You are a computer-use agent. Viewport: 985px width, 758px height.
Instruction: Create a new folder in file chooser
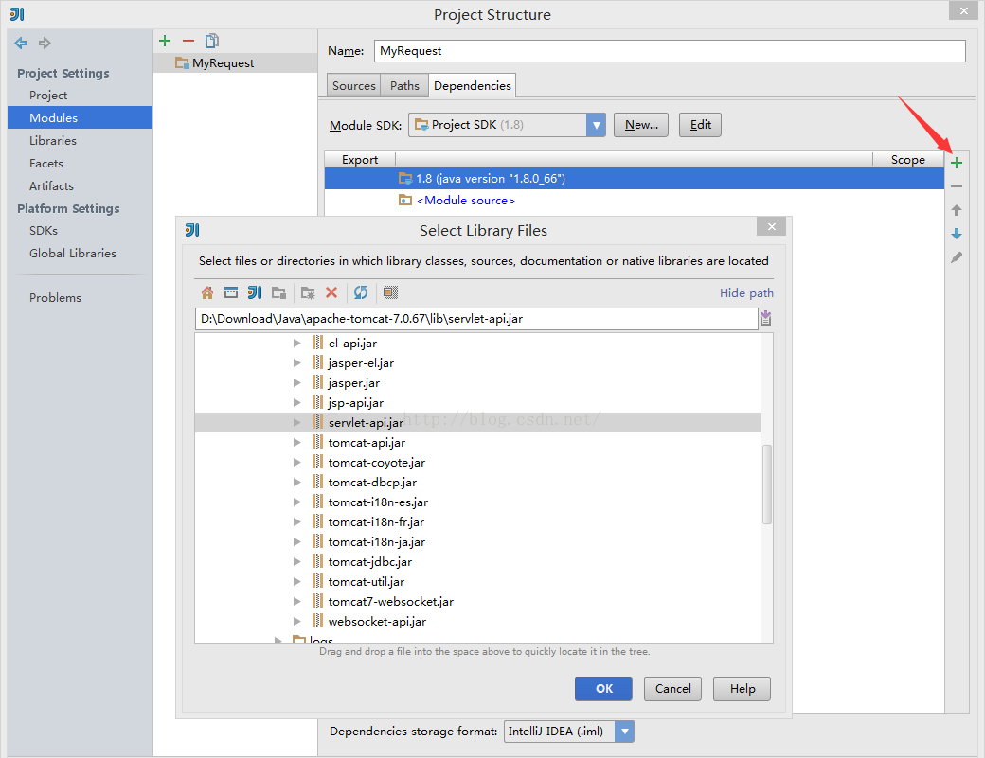point(308,292)
